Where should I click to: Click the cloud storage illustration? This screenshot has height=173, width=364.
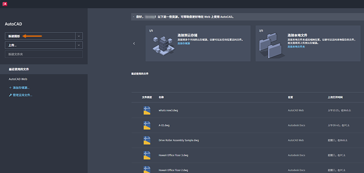(163, 45)
